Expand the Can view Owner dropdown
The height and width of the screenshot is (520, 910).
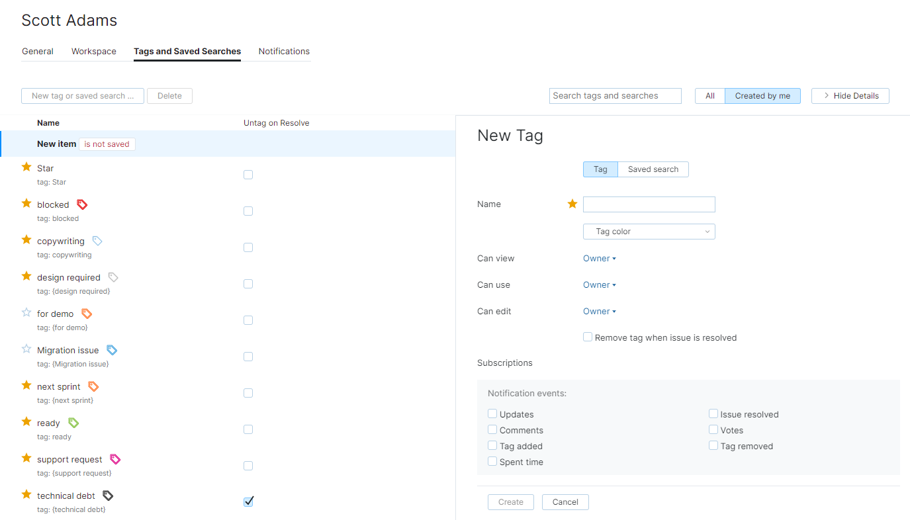tap(599, 259)
